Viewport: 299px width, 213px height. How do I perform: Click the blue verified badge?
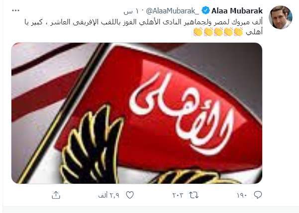click(x=205, y=10)
